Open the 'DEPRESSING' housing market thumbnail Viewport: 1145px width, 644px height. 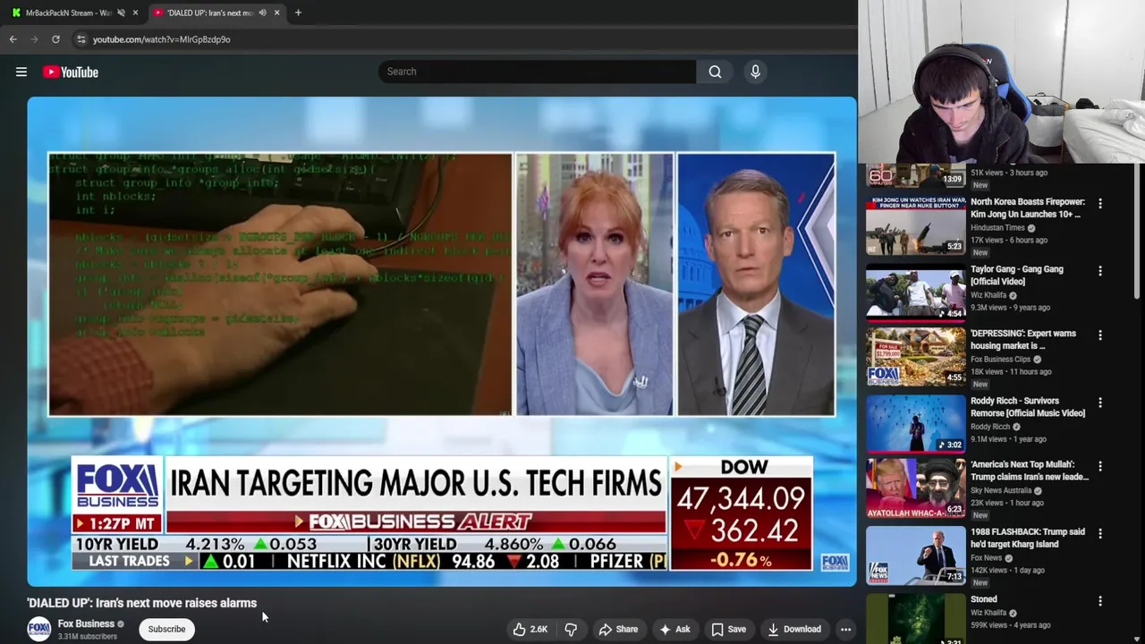coord(915,357)
